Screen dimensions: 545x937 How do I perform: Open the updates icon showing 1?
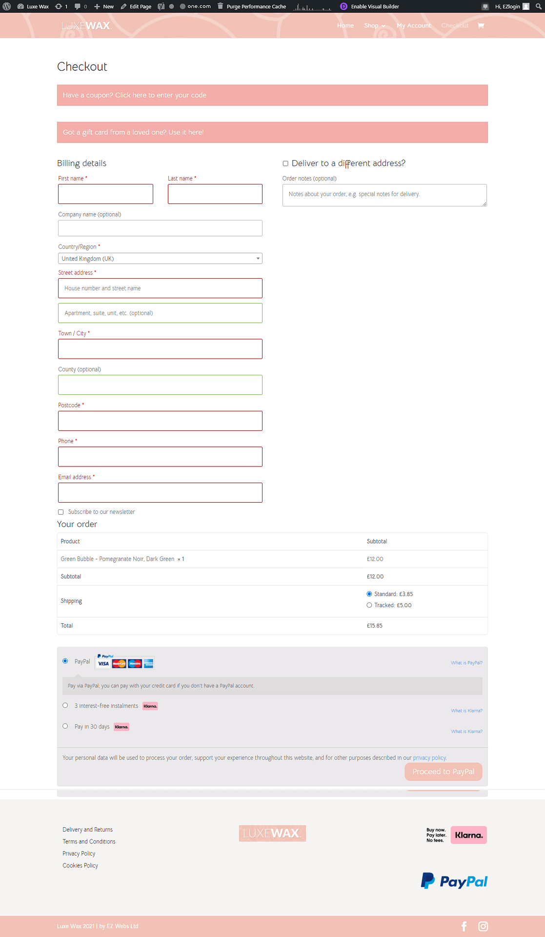click(61, 6)
